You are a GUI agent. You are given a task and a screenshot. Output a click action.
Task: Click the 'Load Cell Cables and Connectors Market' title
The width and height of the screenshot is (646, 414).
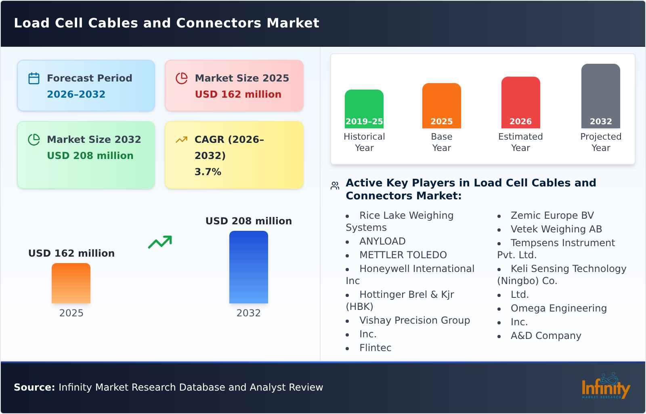point(167,23)
